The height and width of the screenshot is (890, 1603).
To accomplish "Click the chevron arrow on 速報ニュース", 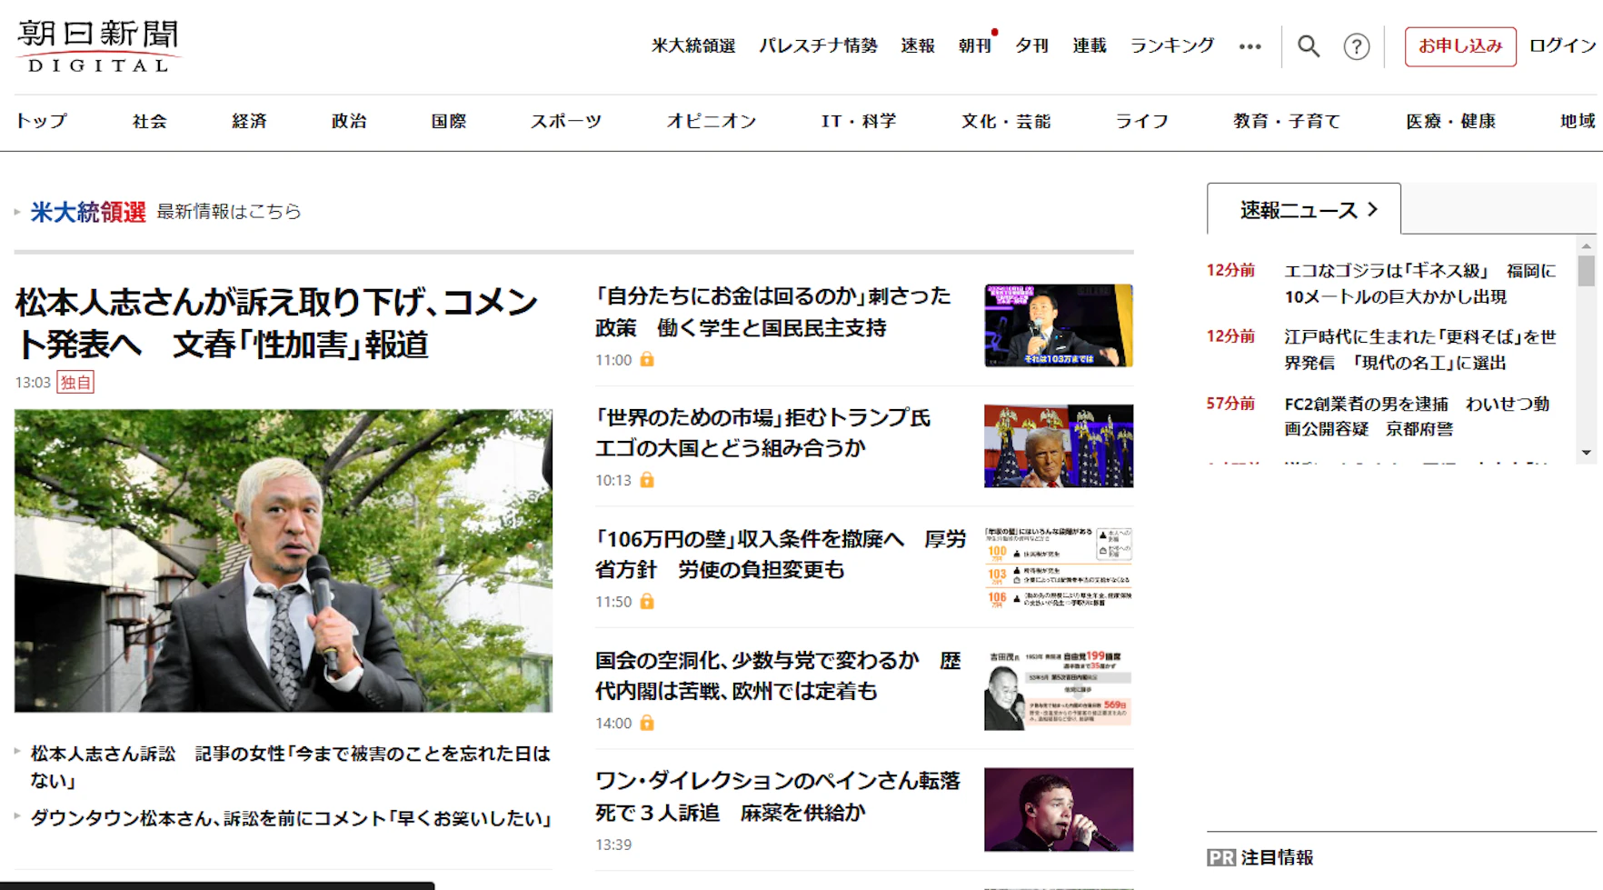I will click(x=1373, y=210).
